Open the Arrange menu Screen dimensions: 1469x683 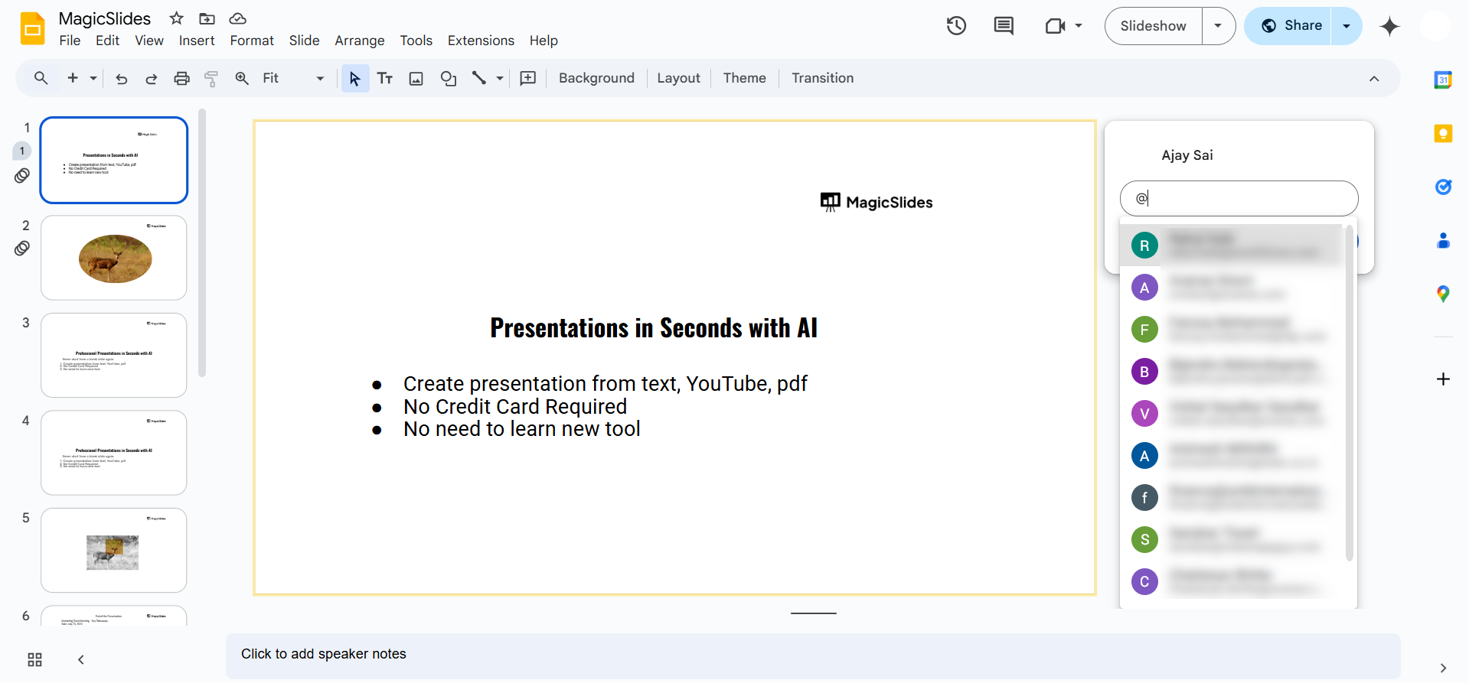pyautogui.click(x=360, y=41)
